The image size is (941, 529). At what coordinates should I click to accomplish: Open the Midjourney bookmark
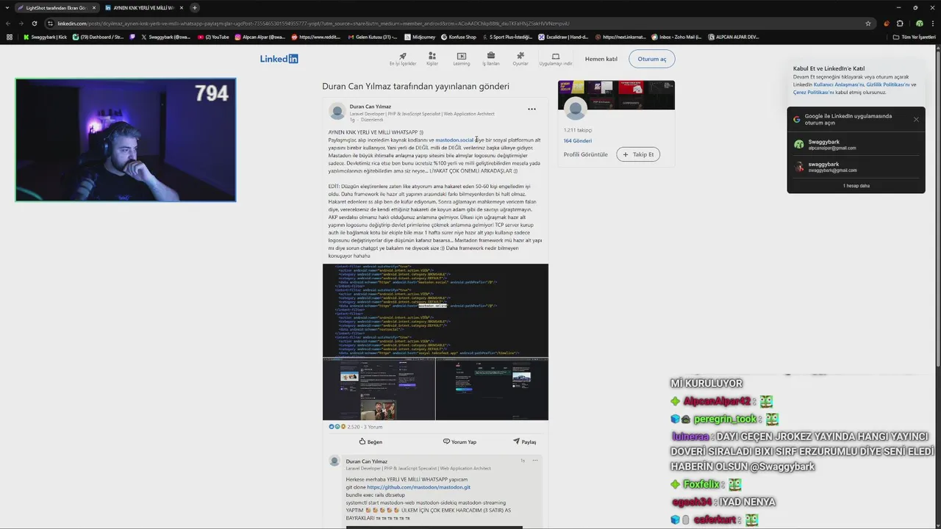click(x=420, y=37)
